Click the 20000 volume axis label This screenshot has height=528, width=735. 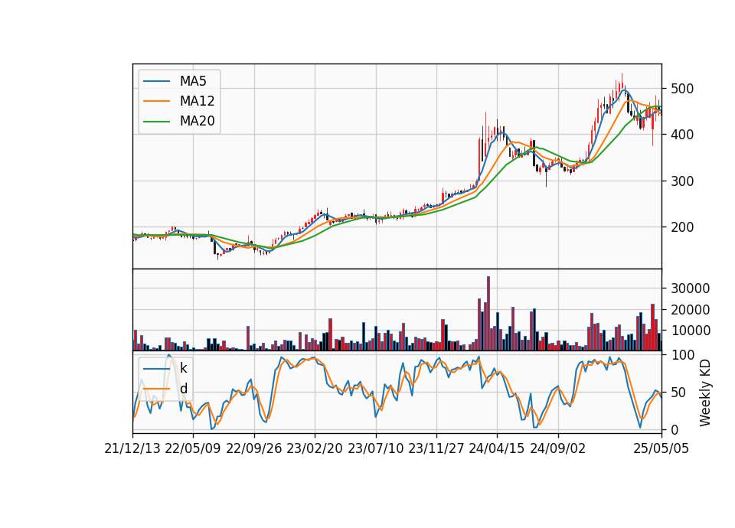[690, 310]
